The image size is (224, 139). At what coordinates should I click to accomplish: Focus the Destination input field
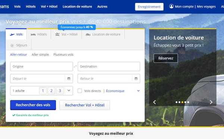(109, 67)
